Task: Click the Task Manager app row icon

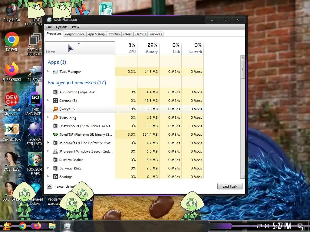Action: pyautogui.click(x=55, y=72)
